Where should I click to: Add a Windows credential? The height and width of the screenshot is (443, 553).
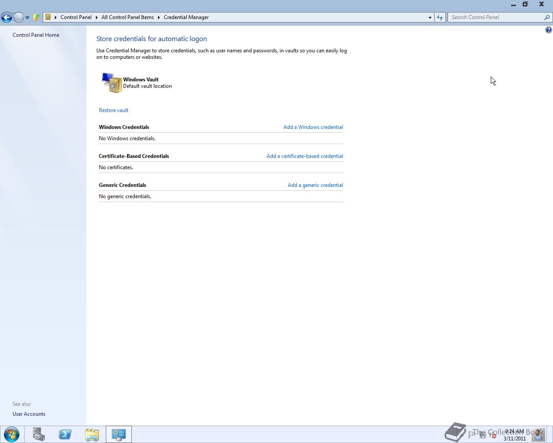[313, 127]
